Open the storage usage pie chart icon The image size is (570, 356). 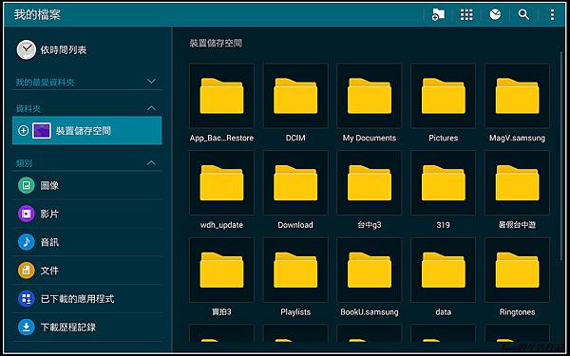(x=495, y=14)
